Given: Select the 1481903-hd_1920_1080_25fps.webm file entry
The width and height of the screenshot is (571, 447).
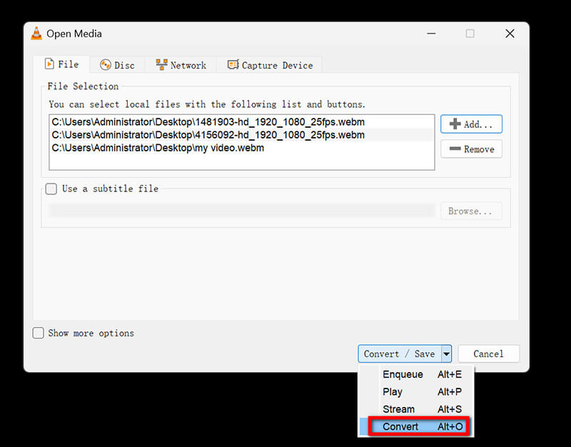Looking at the screenshot, I should pos(241,122).
